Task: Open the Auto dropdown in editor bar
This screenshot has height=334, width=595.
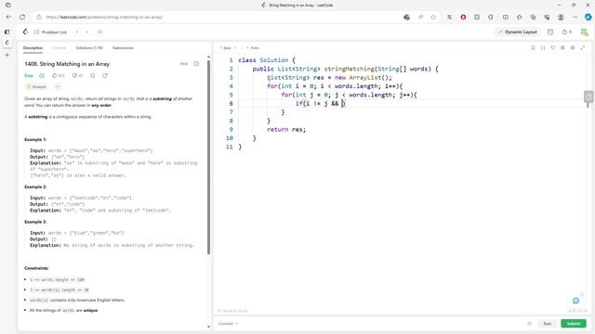Action: coord(253,47)
